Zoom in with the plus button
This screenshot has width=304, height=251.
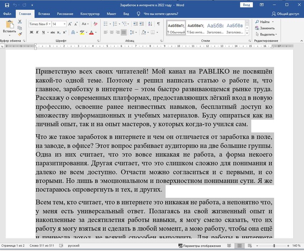(288, 246)
